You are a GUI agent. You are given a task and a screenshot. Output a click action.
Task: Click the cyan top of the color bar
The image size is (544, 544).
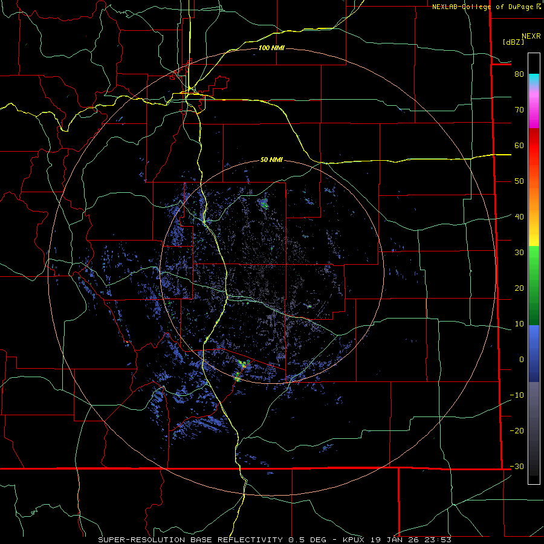(x=534, y=79)
